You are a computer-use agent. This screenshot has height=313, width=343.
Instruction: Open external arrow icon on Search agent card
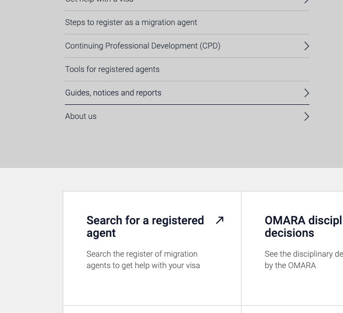coord(220,220)
